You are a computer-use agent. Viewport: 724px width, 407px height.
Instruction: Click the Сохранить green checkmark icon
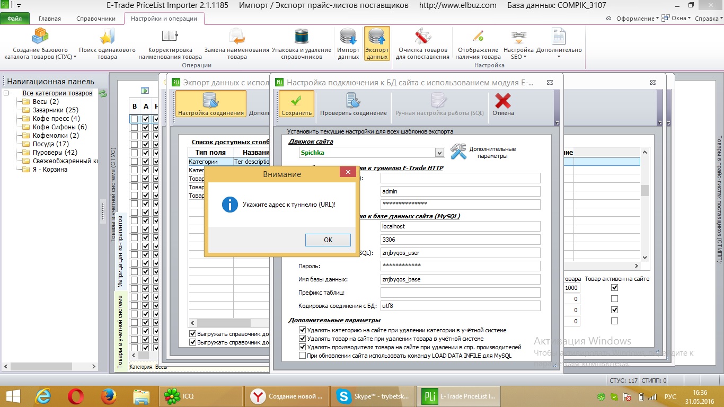click(296, 100)
